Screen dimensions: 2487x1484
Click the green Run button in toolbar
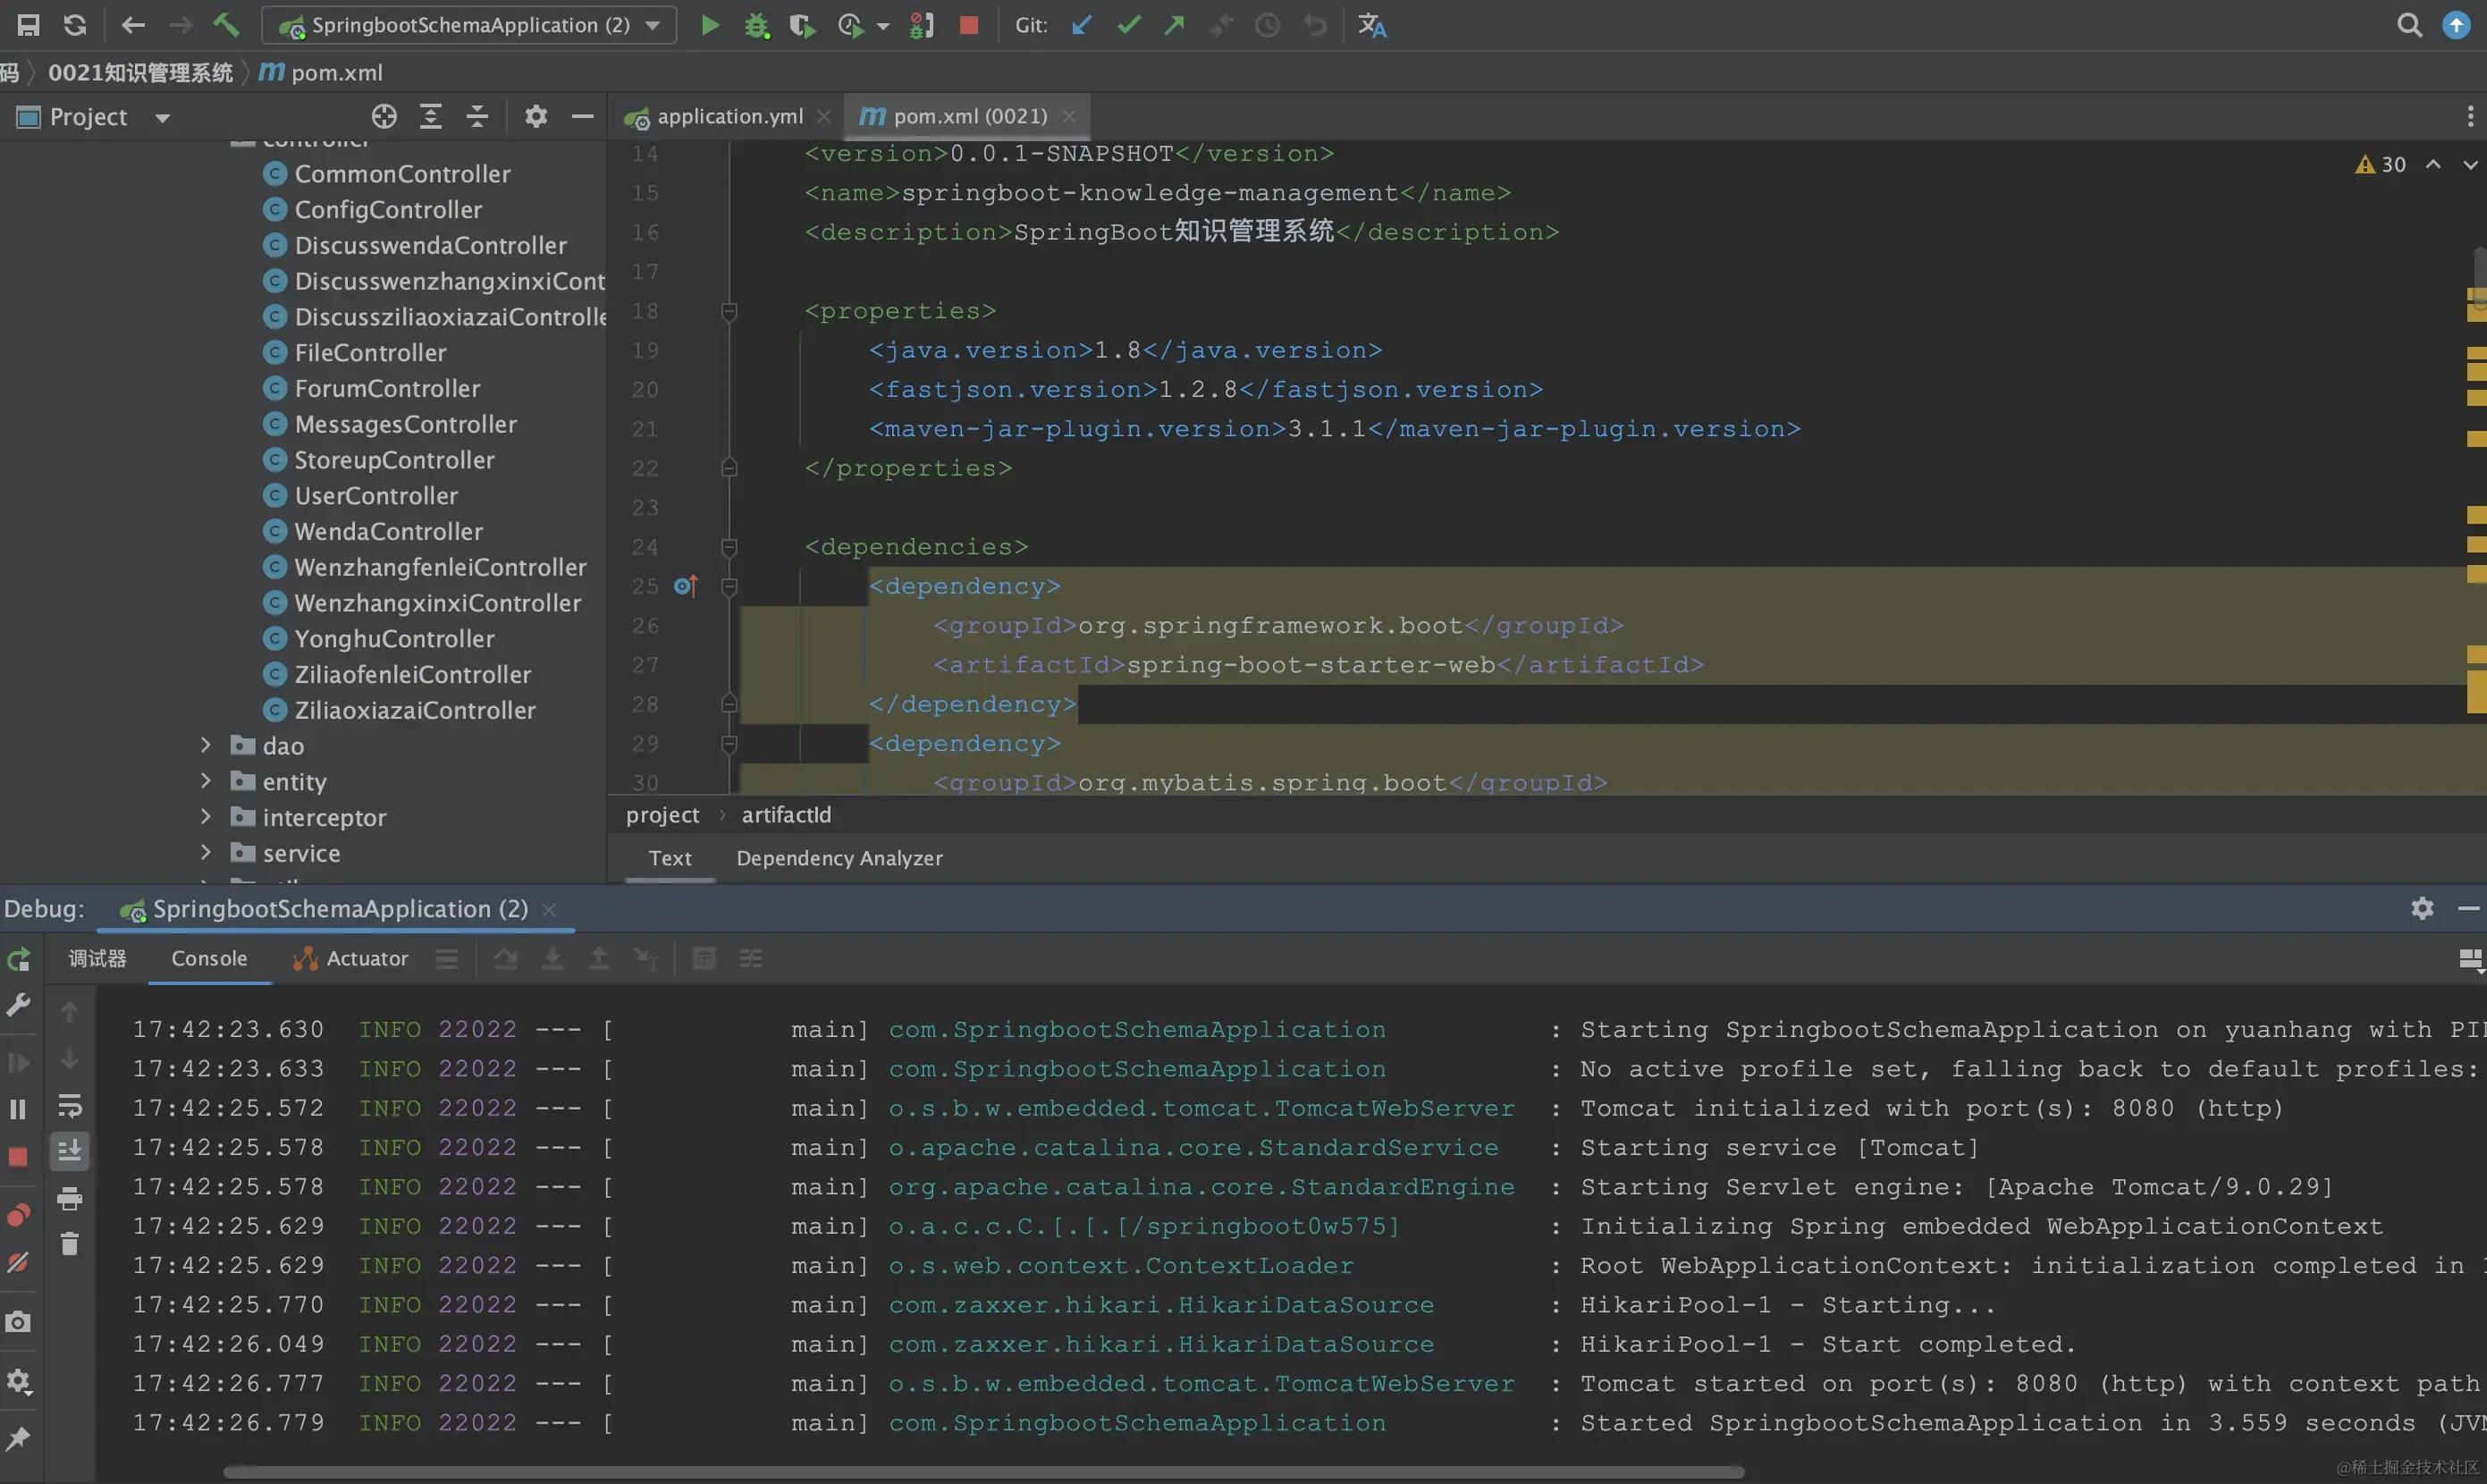(x=710, y=25)
